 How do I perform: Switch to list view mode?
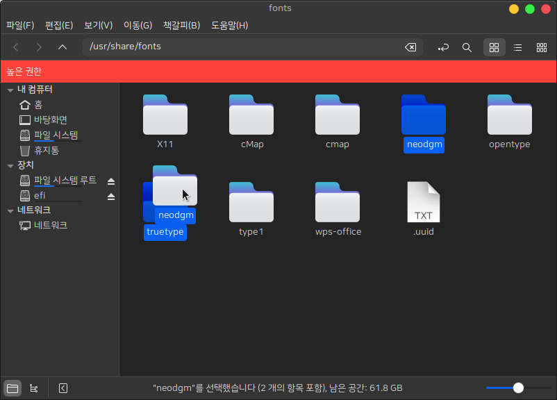(x=517, y=47)
